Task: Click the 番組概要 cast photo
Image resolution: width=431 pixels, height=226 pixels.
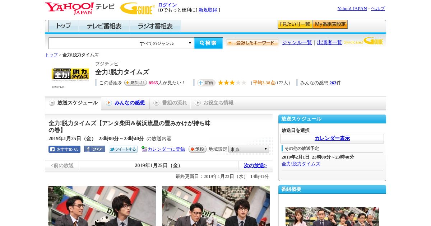Action: 332,216
